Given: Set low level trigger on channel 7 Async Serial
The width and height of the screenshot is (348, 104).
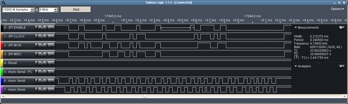Looking at the screenshot, I should (52, 90).
